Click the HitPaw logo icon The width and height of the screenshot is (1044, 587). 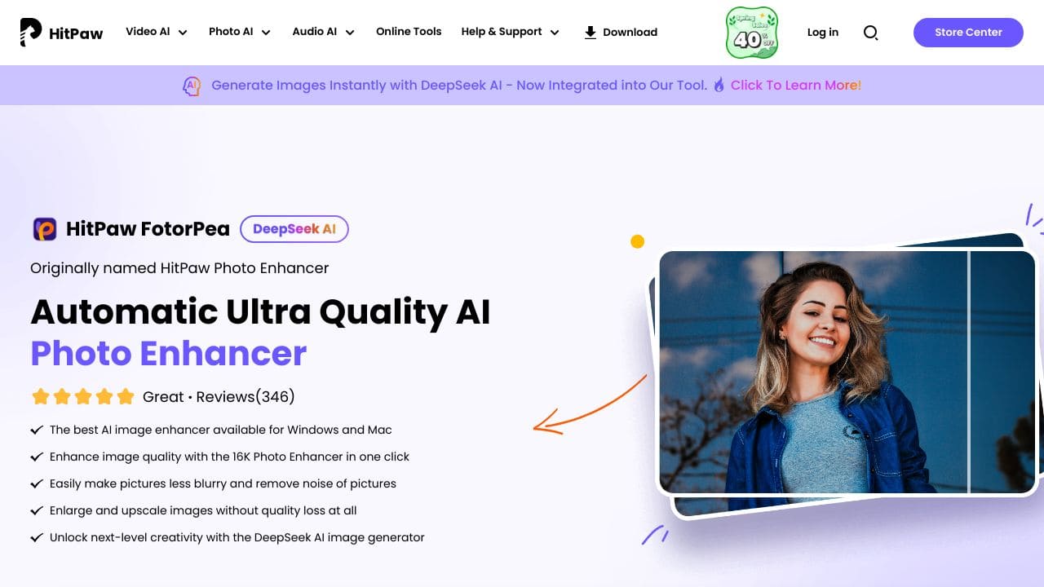pyautogui.click(x=31, y=33)
